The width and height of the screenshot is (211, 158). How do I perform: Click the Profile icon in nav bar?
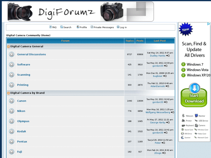tap(78, 27)
